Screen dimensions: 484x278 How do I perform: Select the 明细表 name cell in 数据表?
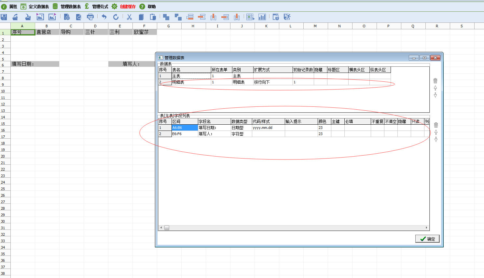point(191,82)
